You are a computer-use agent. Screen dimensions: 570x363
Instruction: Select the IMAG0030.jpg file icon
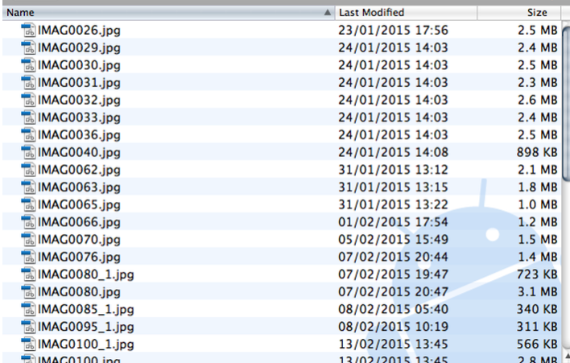pos(28,65)
